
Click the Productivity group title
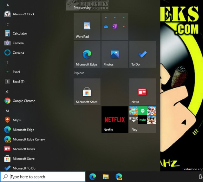82,8
